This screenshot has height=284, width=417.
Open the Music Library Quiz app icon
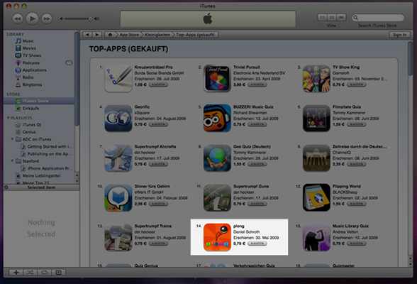coord(316,237)
